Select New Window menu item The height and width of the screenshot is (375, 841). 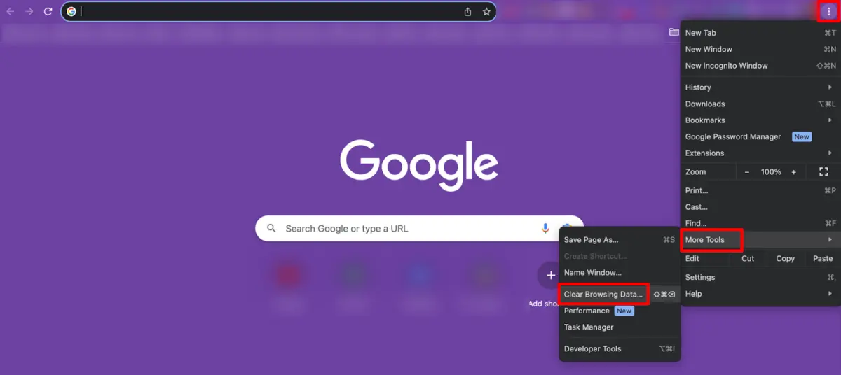point(760,50)
